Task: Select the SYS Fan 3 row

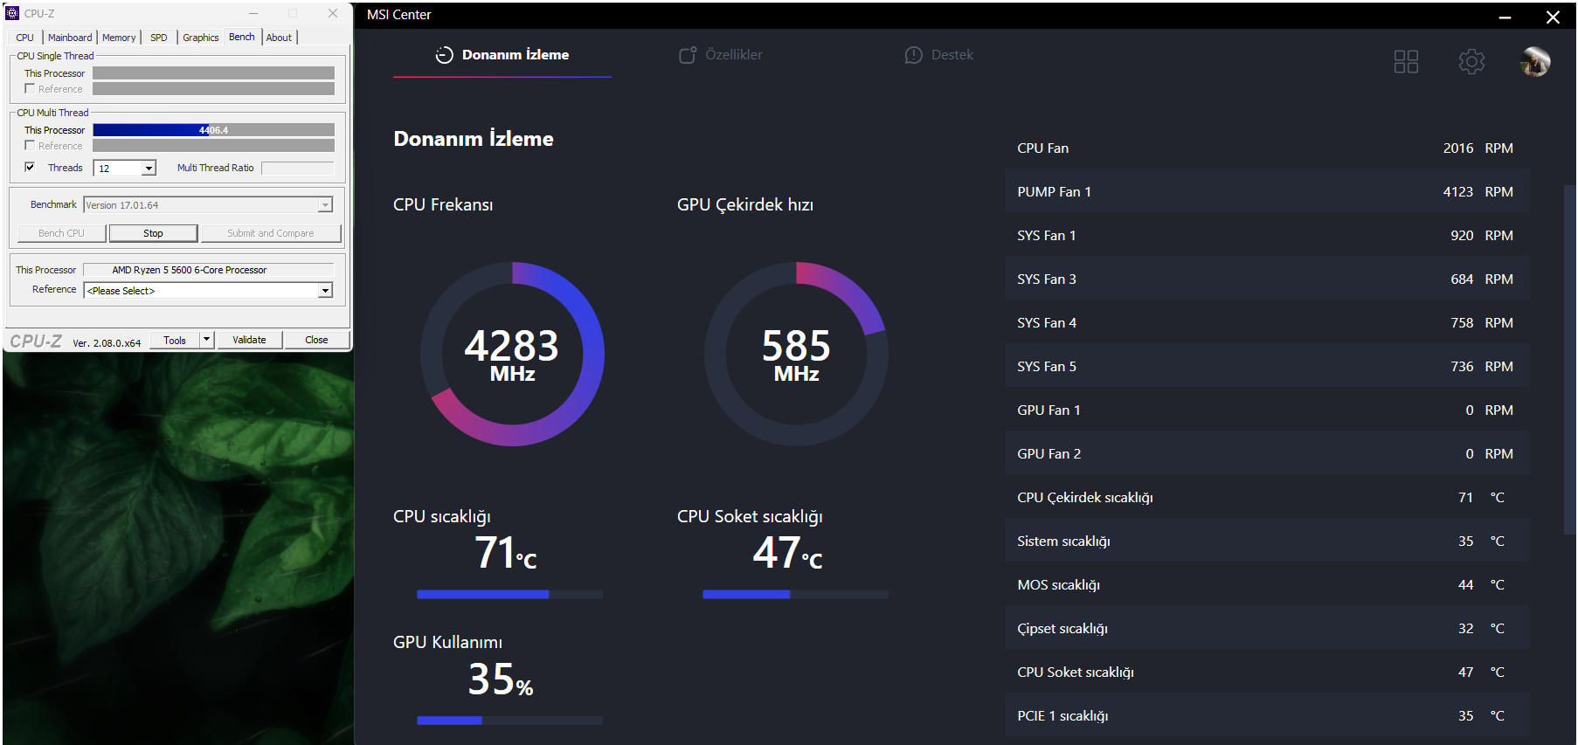Action: tap(1267, 279)
